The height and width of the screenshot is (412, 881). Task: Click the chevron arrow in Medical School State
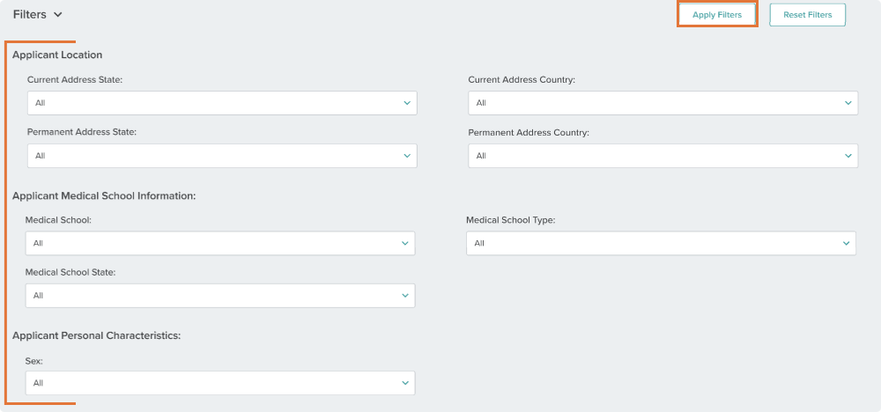click(x=404, y=295)
